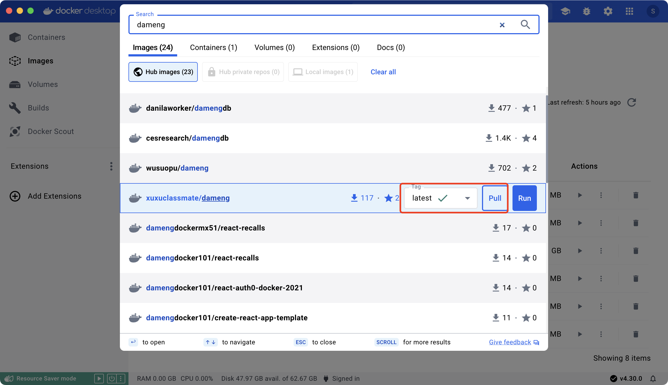Click the Signed in status text
668x385 pixels.
tap(346, 379)
